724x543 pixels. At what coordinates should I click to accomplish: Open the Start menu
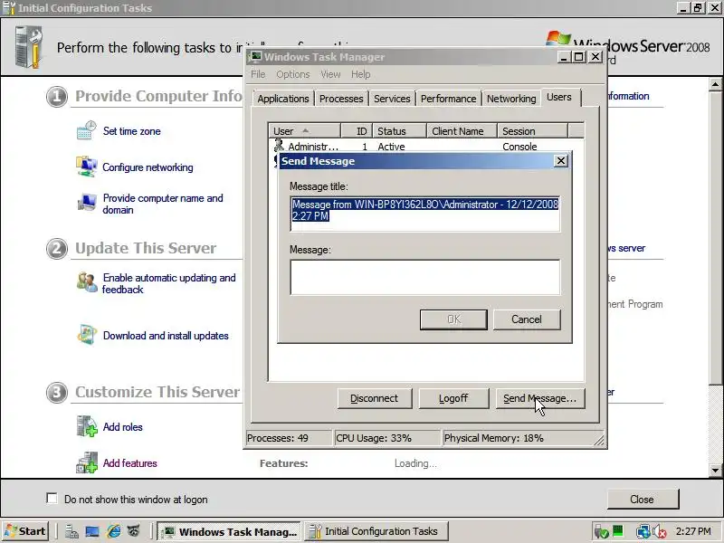26,531
